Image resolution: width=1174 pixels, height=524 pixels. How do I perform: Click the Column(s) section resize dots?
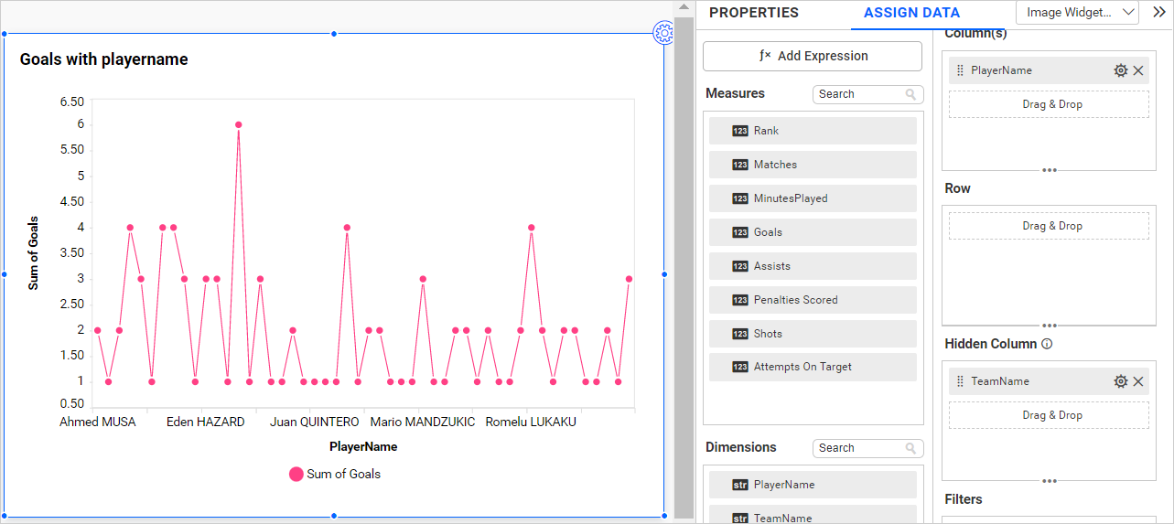click(x=1049, y=170)
